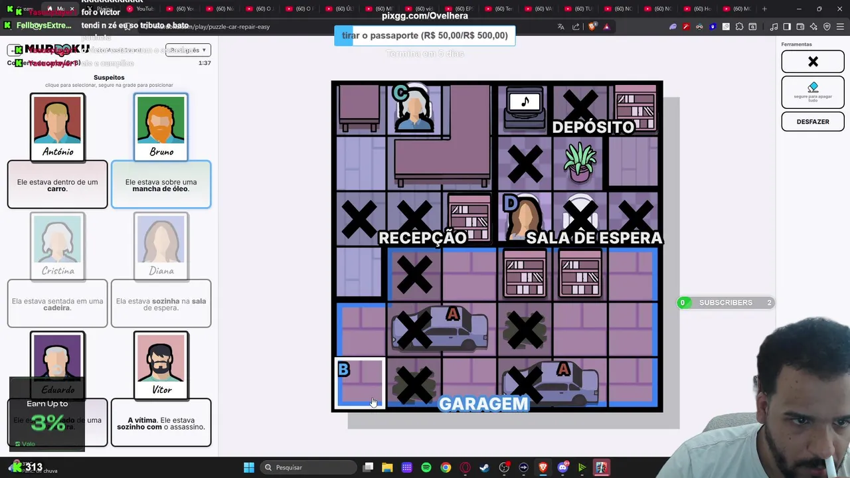Open the Windows Start menu
The image size is (850, 478).
249,467
